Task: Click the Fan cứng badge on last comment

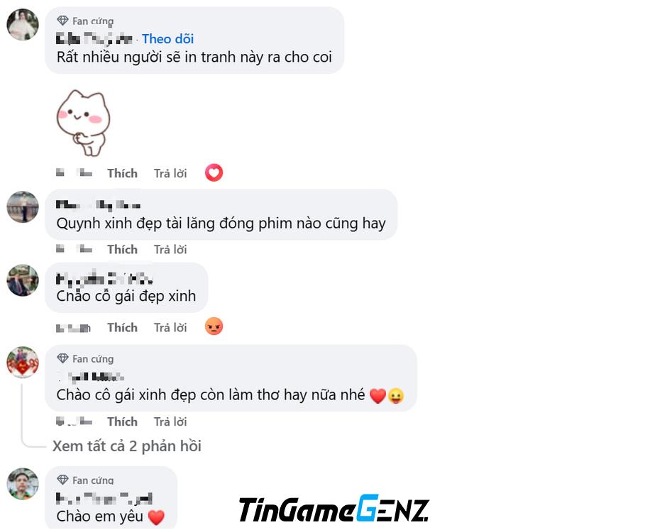Action: click(85, 480)
